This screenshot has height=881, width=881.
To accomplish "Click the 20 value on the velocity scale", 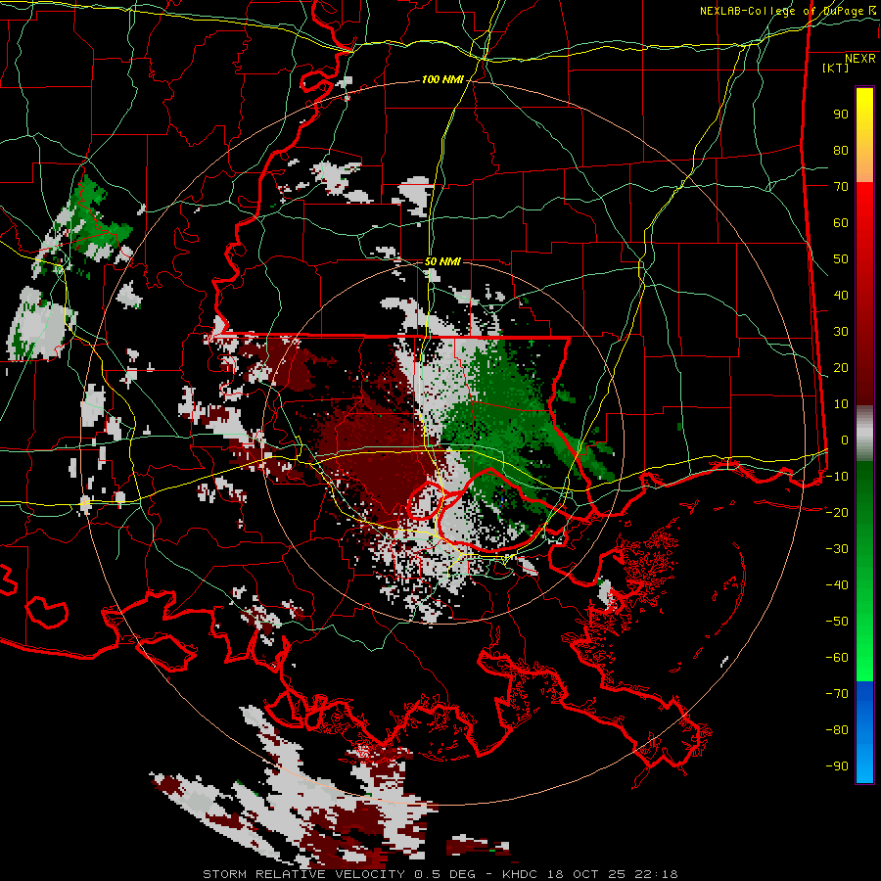I will [841, 368].
